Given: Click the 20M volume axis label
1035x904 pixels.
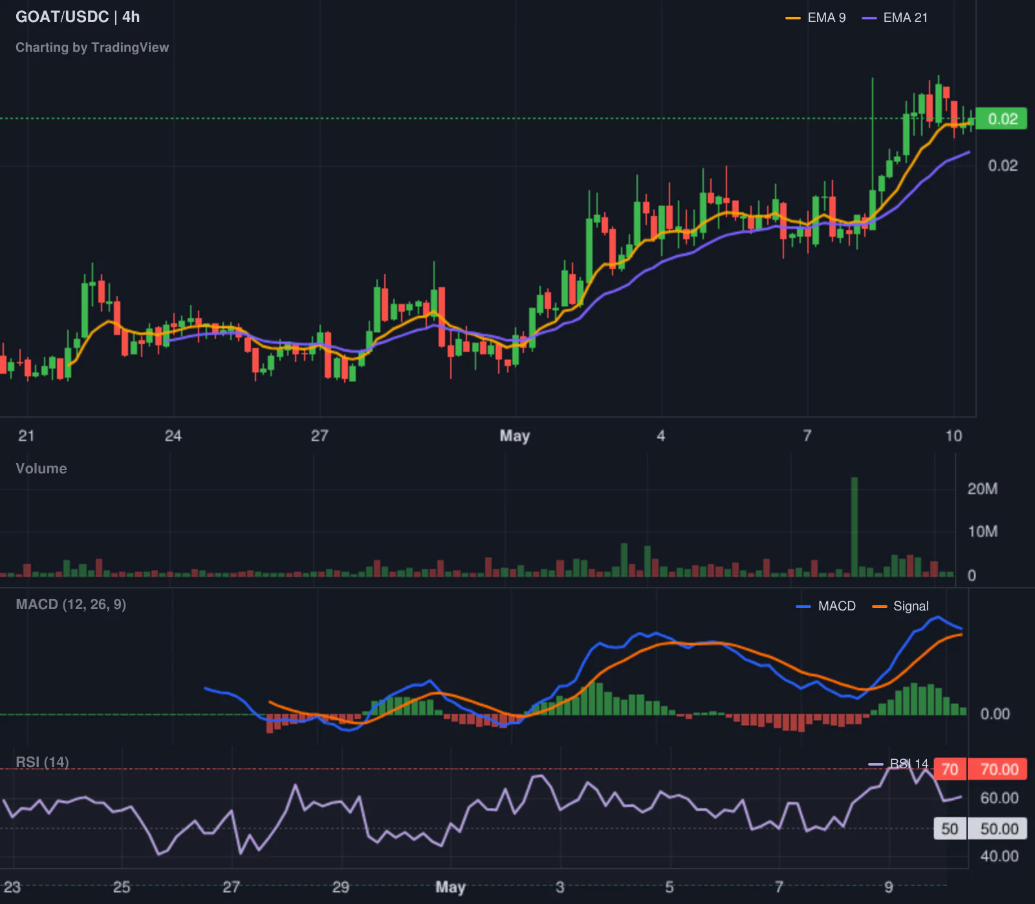Looking at the screenshot, I should tap(983, 489).
